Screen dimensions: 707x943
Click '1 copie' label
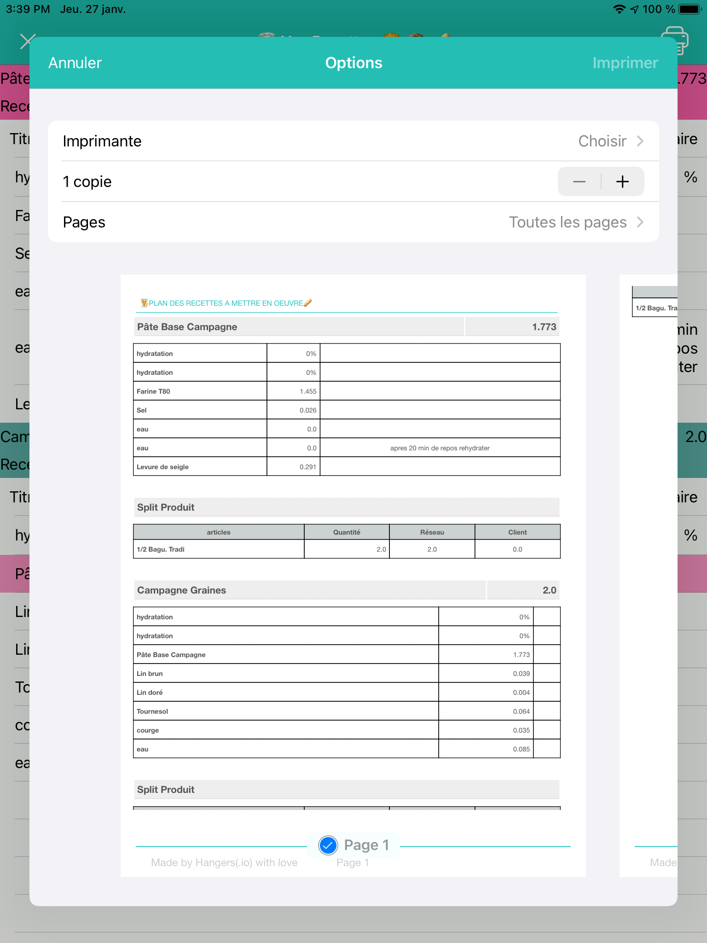(87, 181)
